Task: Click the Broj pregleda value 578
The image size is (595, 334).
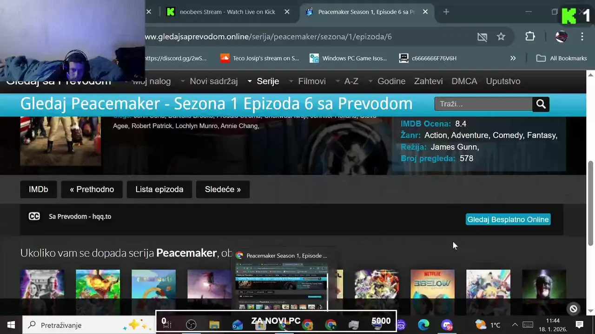Action: tap(466, 158)
